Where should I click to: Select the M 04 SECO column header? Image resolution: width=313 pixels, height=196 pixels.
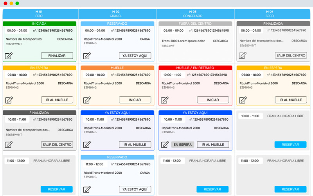pos(272,14)
